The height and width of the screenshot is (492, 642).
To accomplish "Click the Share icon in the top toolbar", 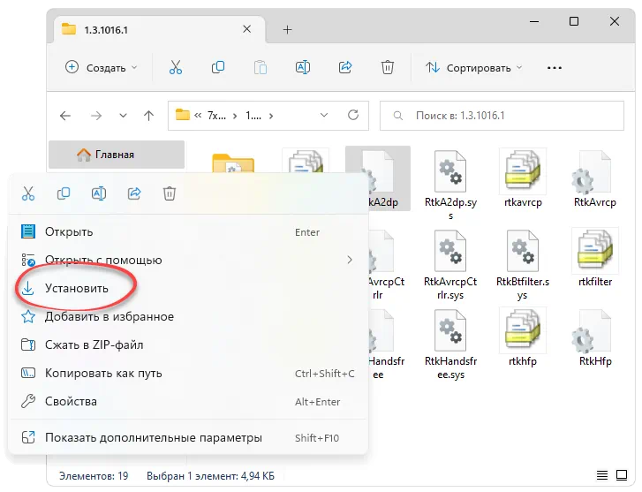I will click(345, 67).
